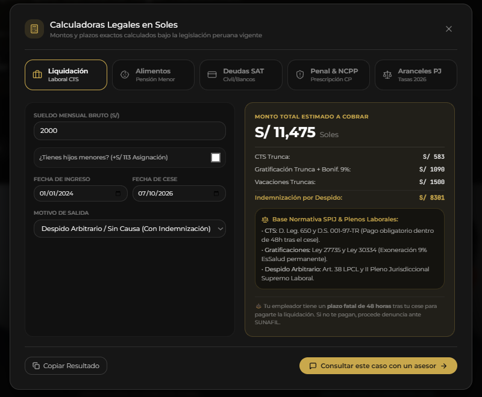Viewport: 482px width, 397px height.
Task: Click the total amount S/ 11,475
Action: click(x=285, y=132)
